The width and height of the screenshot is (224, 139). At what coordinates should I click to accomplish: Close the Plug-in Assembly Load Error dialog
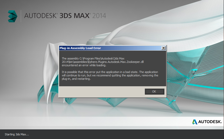coord(163,48)
